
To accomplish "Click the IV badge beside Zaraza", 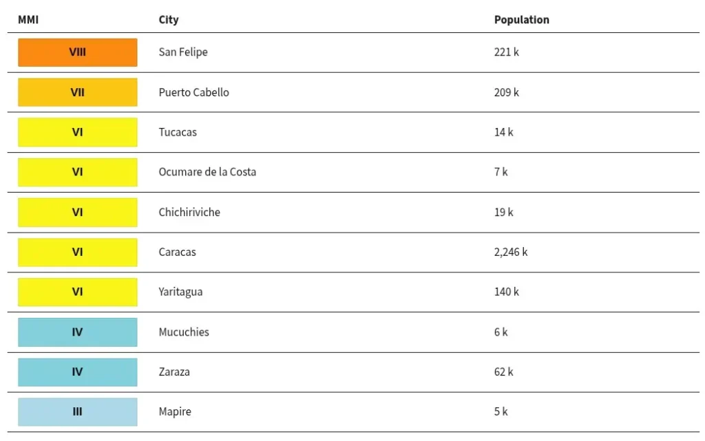I will click(77, 372).
